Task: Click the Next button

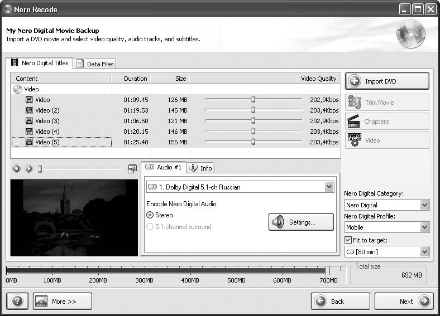Action: coord(404,302)
